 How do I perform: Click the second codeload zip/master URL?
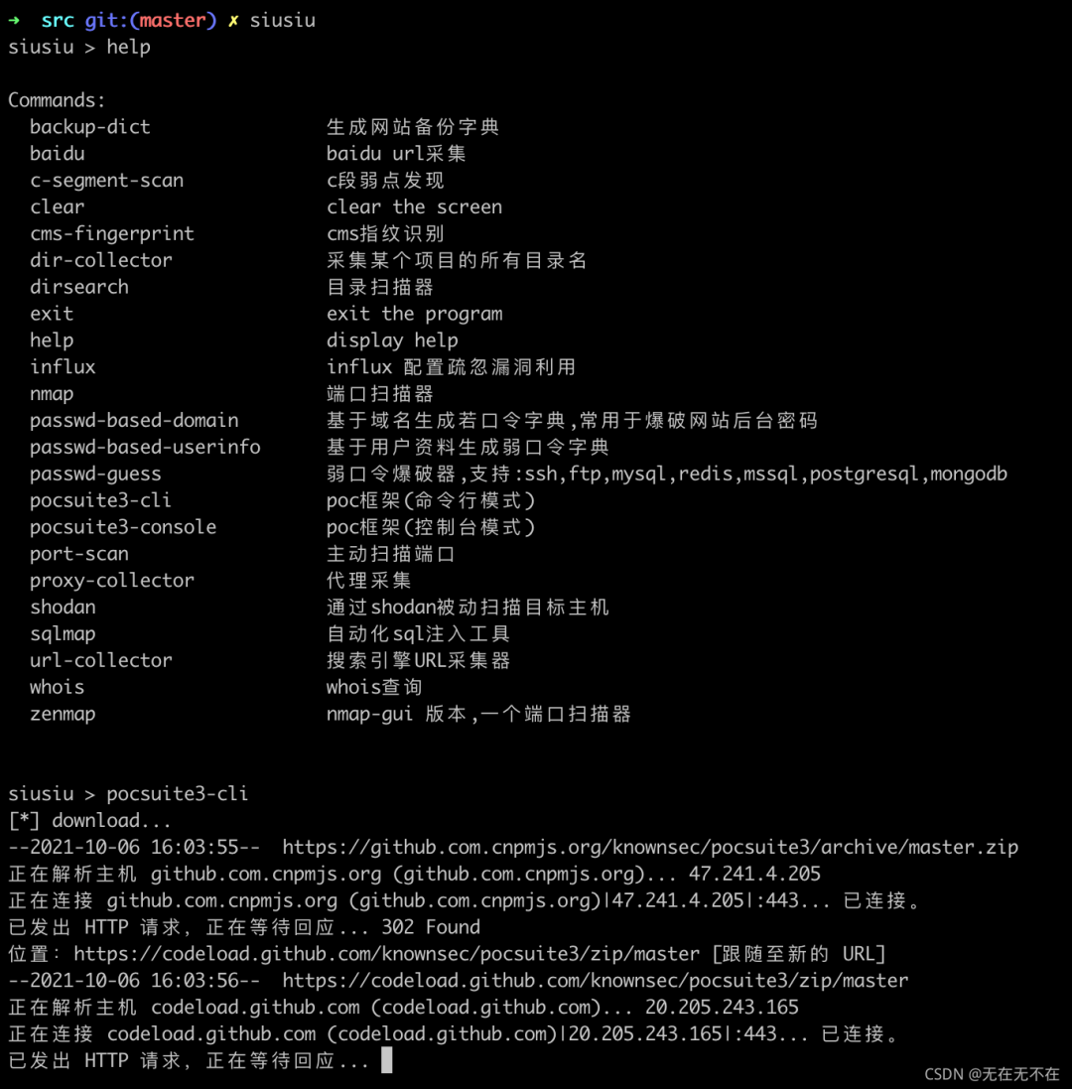[x=595, y=981]
